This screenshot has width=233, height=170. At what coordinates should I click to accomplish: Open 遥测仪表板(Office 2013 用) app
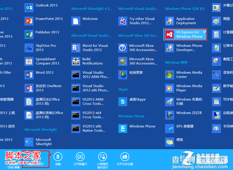(44, 115)
